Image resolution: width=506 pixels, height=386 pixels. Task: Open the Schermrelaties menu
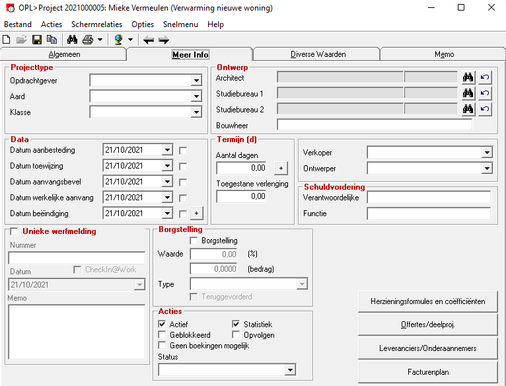97,24
